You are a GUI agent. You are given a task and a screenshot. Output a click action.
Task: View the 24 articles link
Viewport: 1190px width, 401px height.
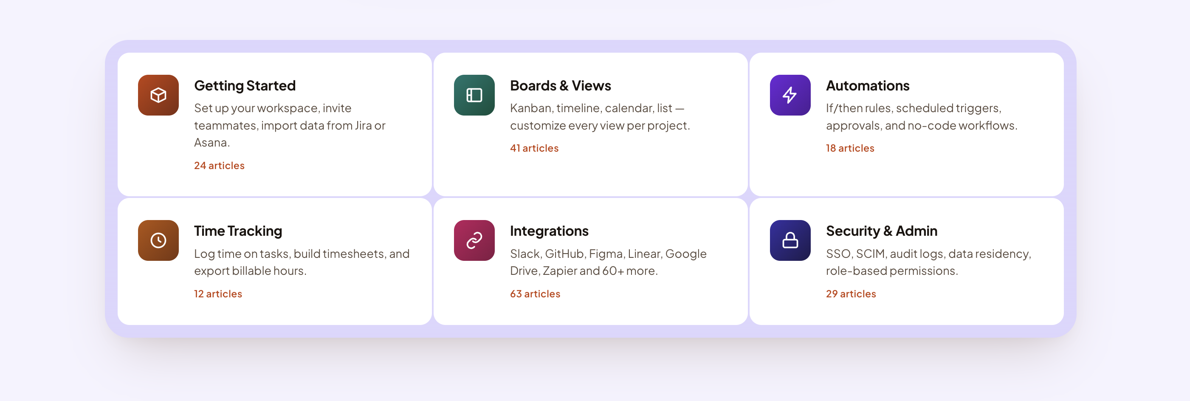(x=219, y=165)
